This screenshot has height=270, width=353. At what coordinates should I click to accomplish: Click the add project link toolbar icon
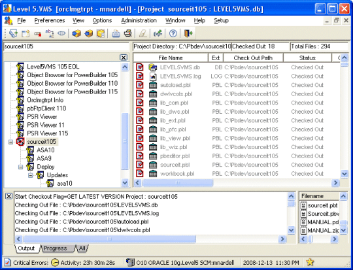[13, 33]
